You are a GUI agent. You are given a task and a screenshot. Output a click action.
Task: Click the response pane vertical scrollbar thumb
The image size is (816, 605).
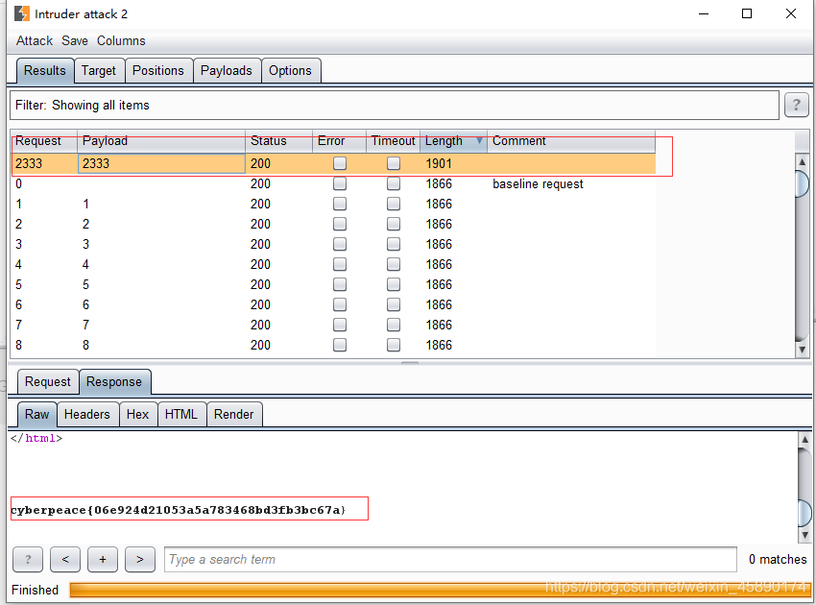(804, 512)
